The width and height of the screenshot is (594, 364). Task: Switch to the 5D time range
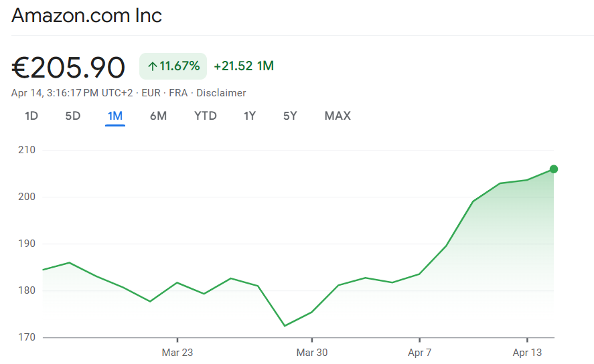(72, 116)
